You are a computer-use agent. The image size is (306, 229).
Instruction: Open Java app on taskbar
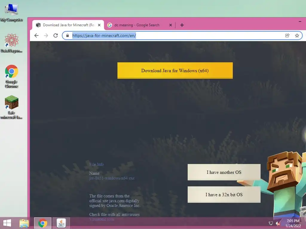point(61,223)
